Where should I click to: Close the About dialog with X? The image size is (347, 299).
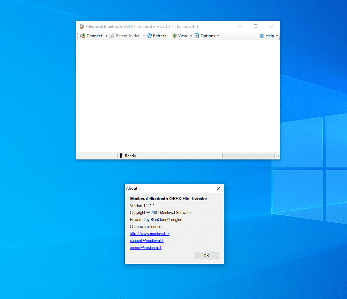point(219,188)
